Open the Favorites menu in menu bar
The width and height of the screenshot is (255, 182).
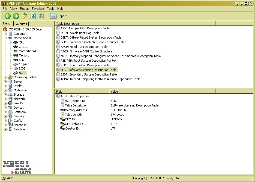pyautogui.click(x=38, y=9)
